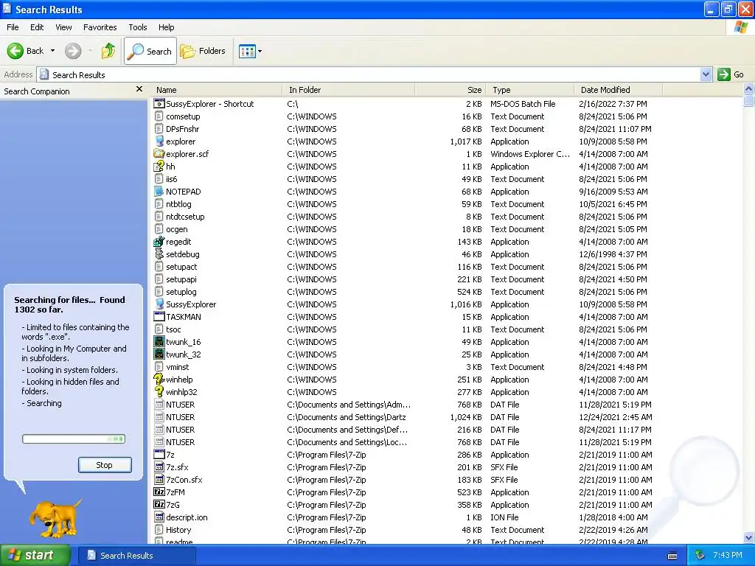755x566 pixels.
Task: Select the SussyExplorer application icon in C:\WINDOWS
Action: click(159, 304)
